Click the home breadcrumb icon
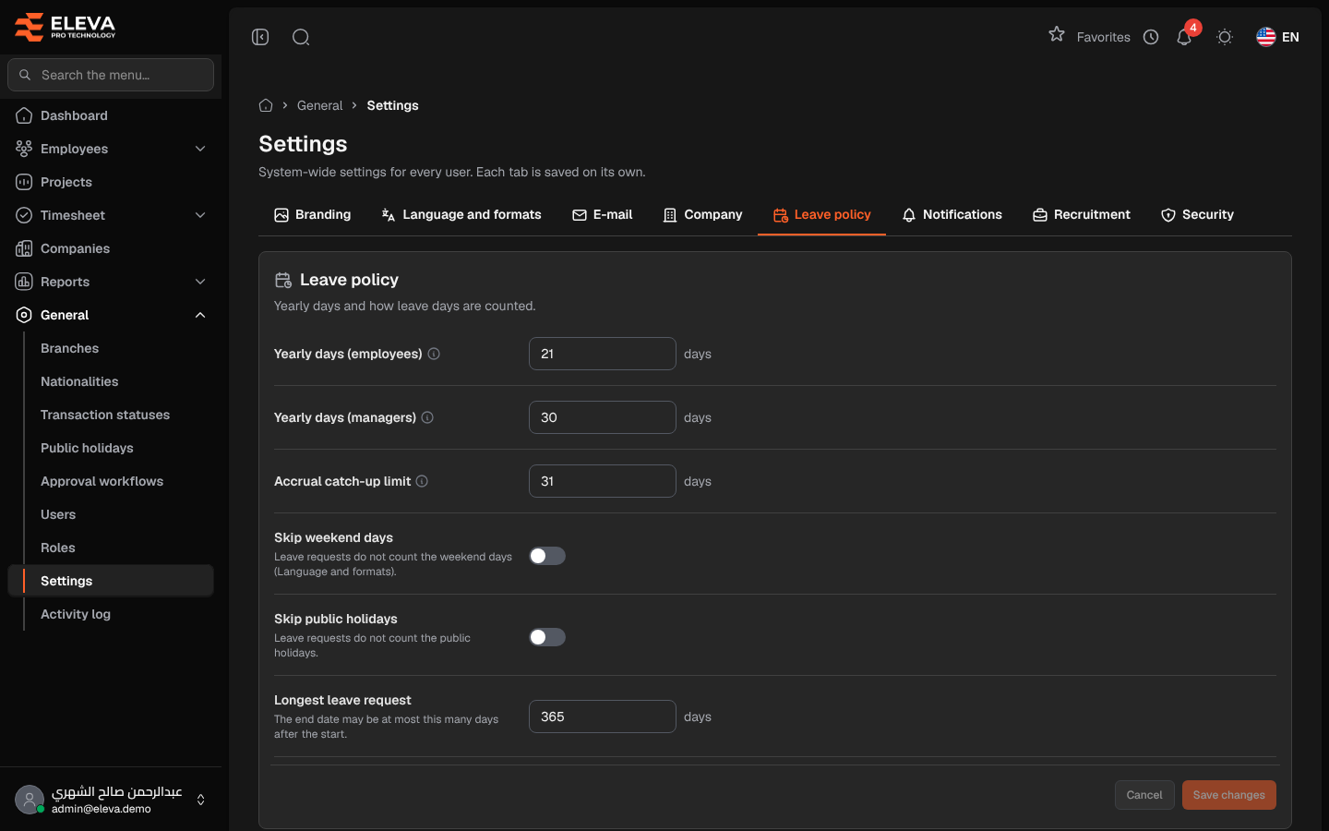This screenshot has width=1329, height=831. 266,105
